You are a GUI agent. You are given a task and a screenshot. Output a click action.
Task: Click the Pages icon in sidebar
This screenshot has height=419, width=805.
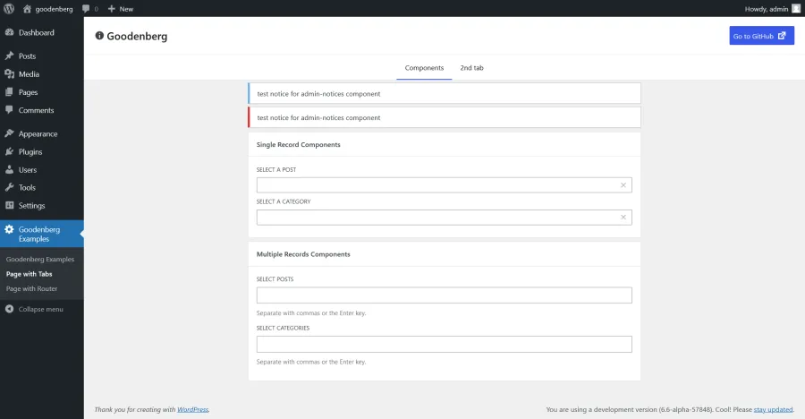(9, 92)
